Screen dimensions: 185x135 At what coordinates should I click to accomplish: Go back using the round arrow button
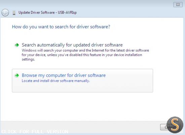5,12
